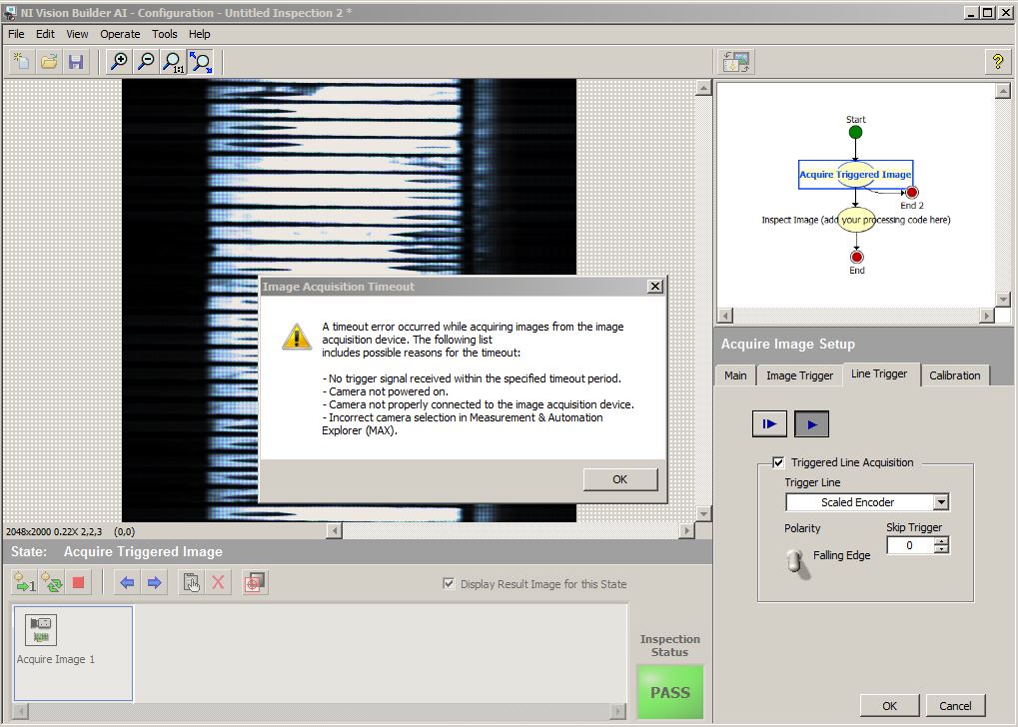Screen dimensions: 1018x727
Task: Click the red X Delete Step icon
Action: coord(218,582)
